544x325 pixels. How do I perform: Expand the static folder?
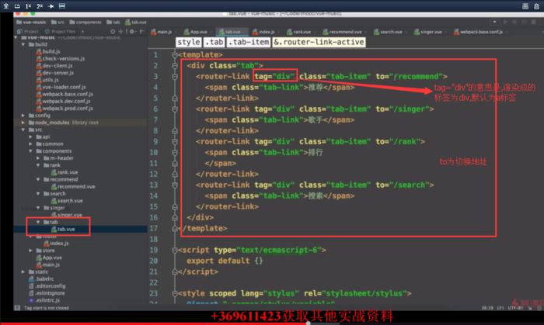click(x=23, y=271)
